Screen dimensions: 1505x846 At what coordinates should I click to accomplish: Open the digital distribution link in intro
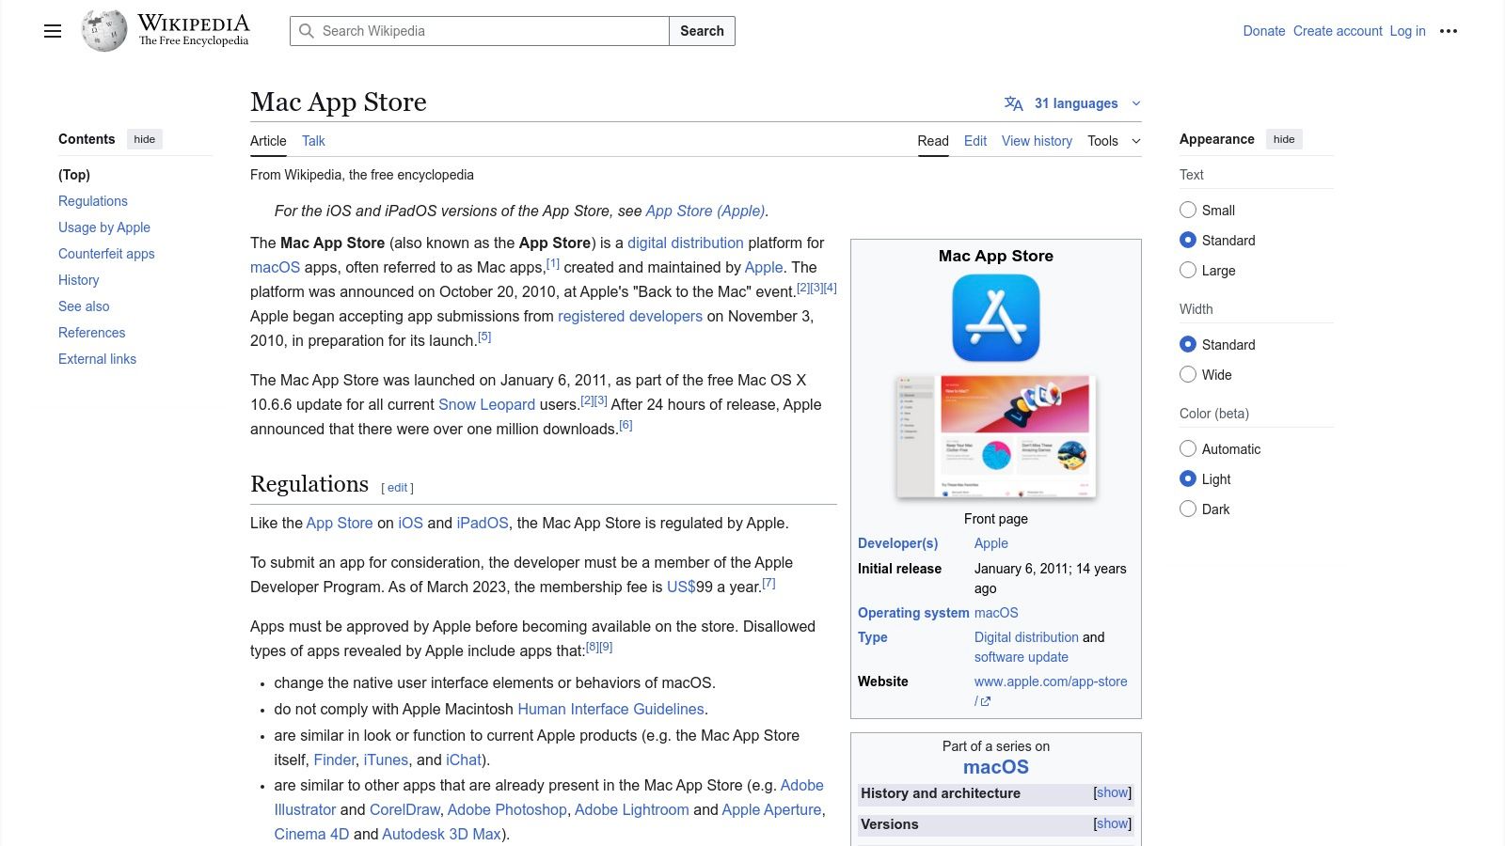click(686, 243)
